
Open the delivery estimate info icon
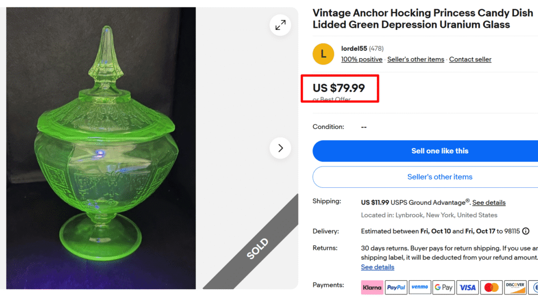526,231
